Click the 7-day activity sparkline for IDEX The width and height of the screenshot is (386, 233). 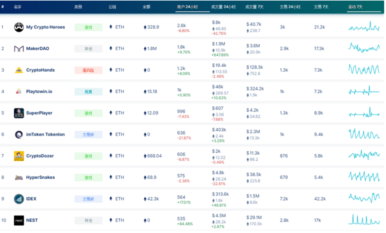point(364,198)
